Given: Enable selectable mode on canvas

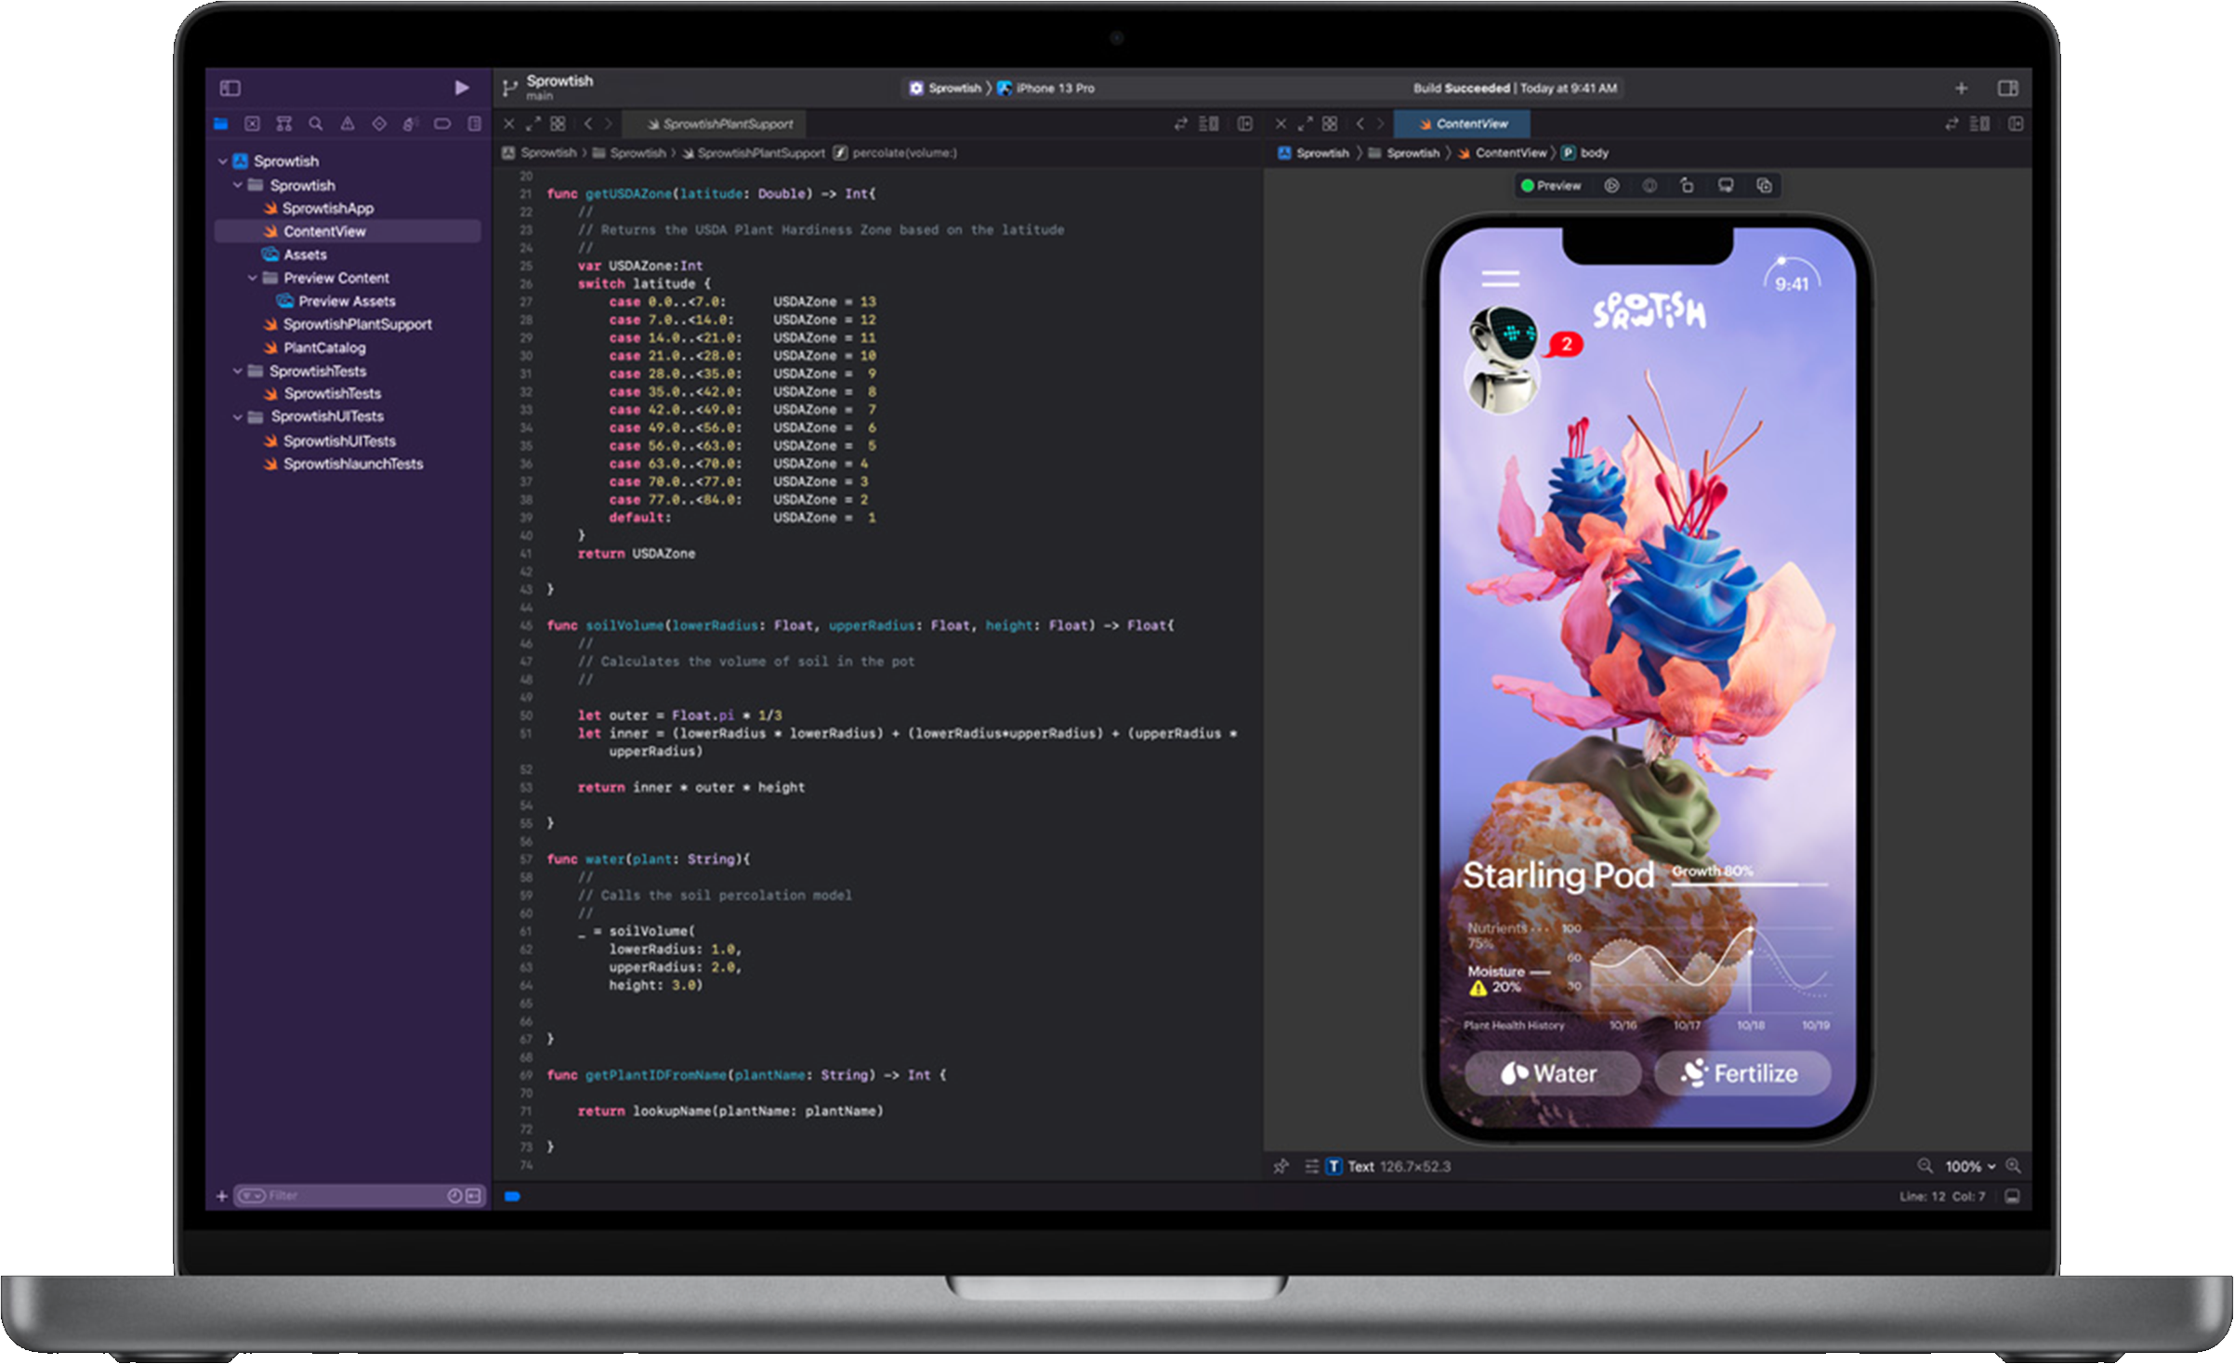Looking at the screenshot, I should [x=1649, y=186].
